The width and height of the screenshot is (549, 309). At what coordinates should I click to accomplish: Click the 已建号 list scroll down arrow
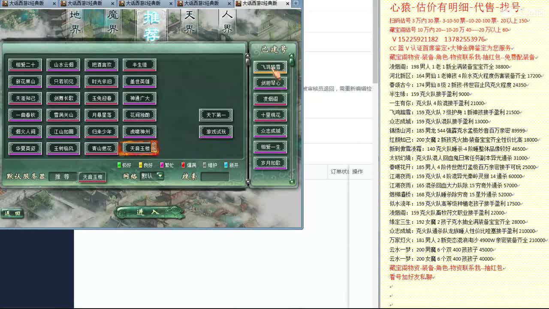(292, 182)
